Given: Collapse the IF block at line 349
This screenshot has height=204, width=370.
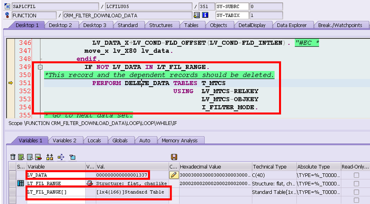Looking at the screenshot, I should pos(41,67).
